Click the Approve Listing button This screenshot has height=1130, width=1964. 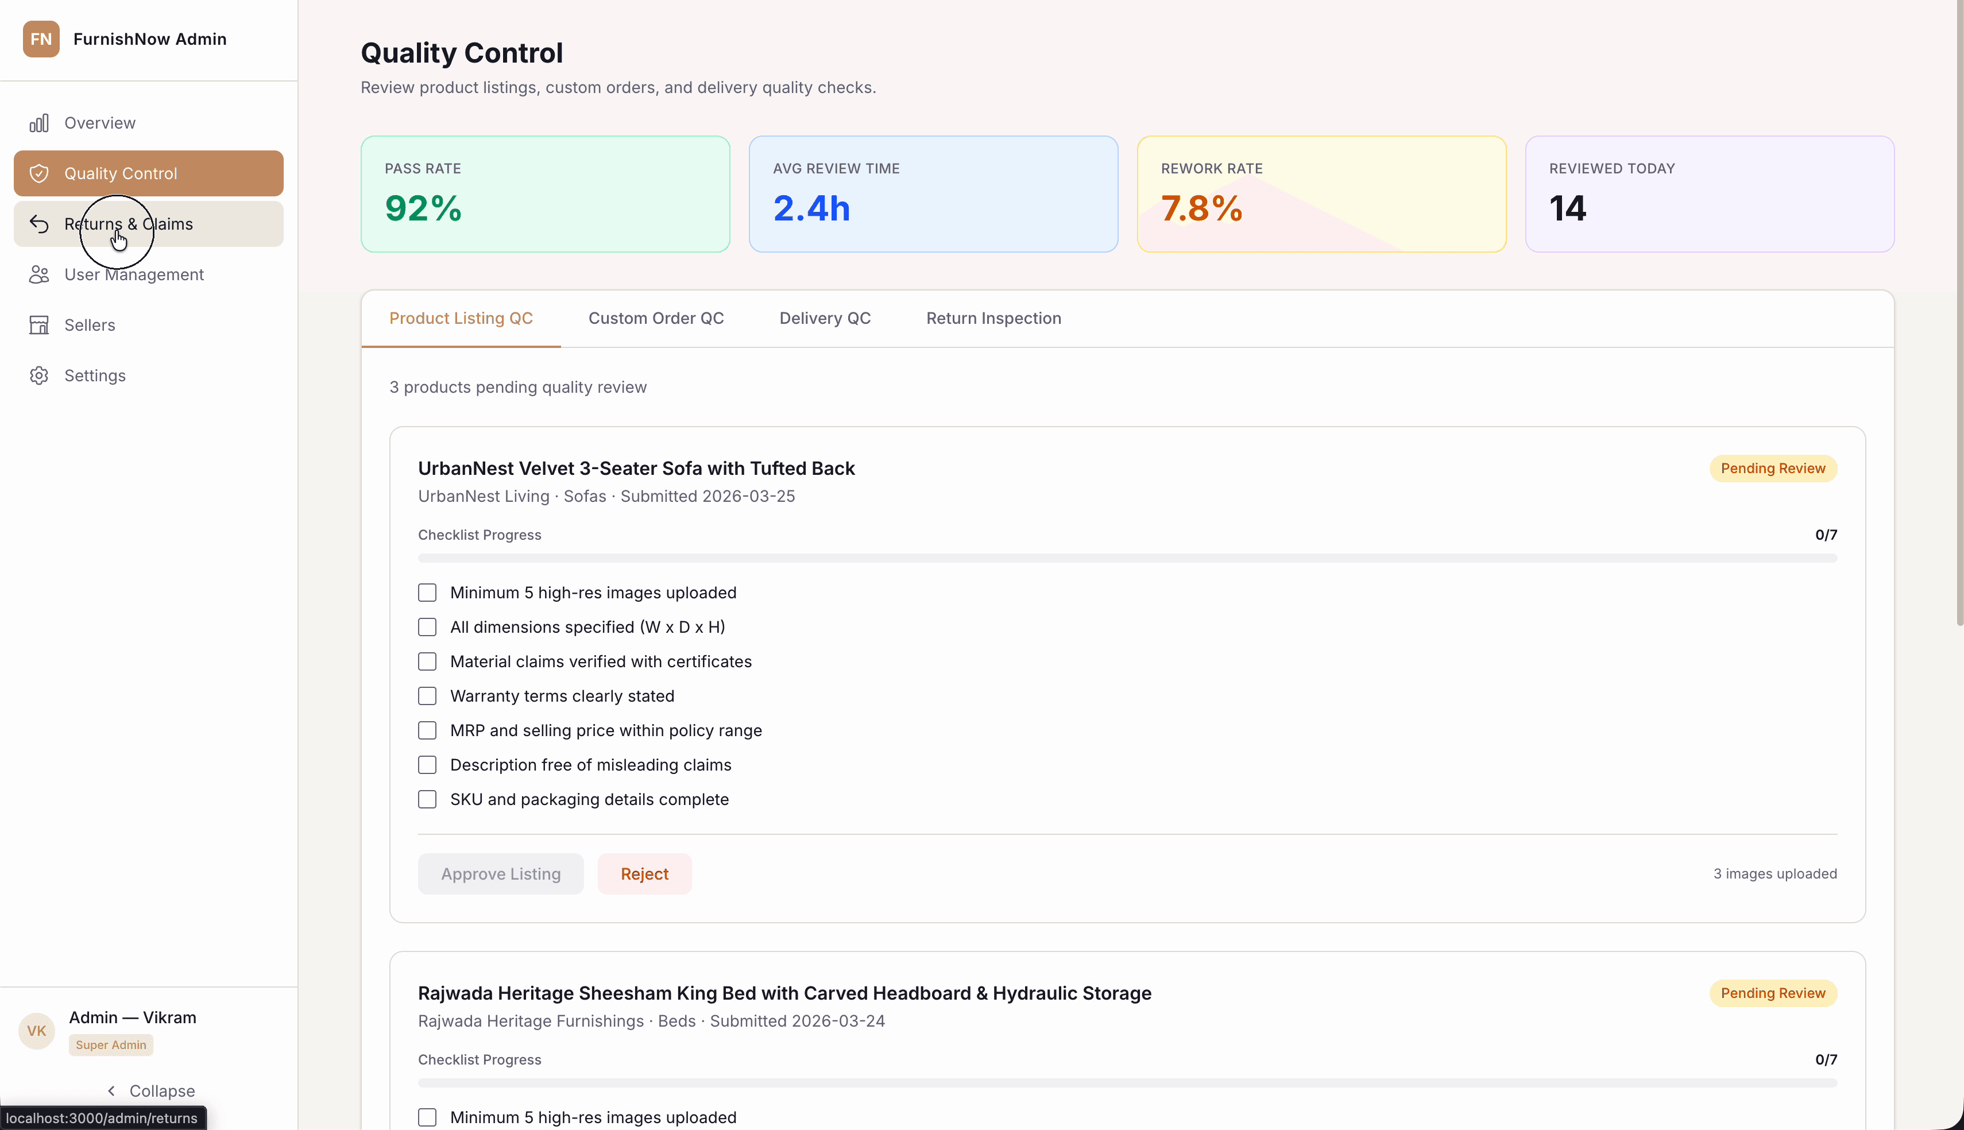pos(501,873)
